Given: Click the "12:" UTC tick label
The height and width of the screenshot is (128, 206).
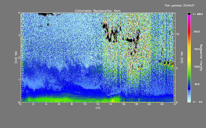Looking at the screenshot, I should click(98, 104).
